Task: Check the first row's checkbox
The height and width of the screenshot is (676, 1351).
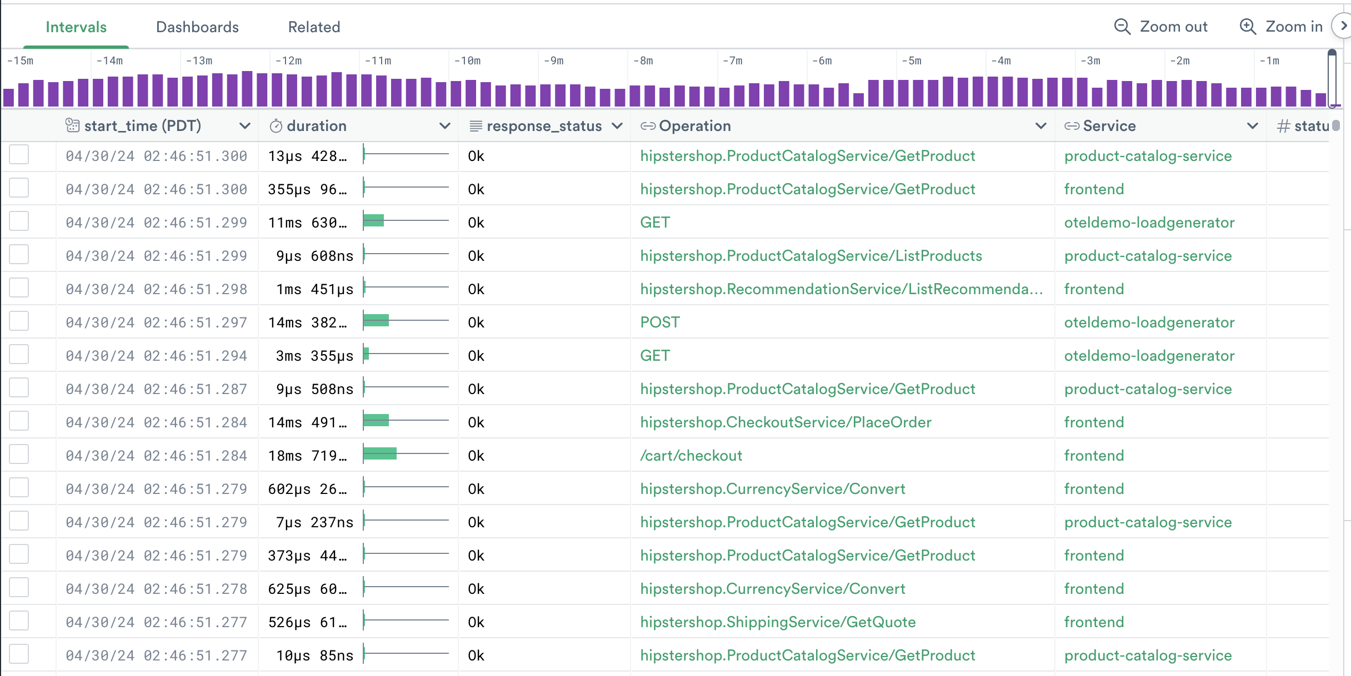Action: coord(19,155)
